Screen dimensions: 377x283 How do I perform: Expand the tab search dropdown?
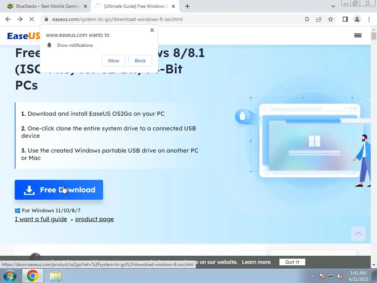tap(333, 7)
